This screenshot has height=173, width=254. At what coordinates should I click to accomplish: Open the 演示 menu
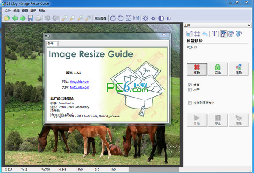pos(33,11)
